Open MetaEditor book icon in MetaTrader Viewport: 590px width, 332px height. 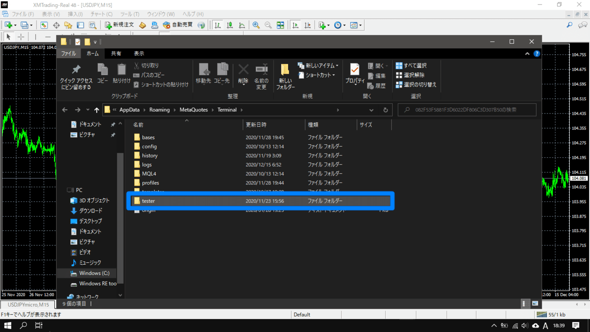click(x=142, y=25)
